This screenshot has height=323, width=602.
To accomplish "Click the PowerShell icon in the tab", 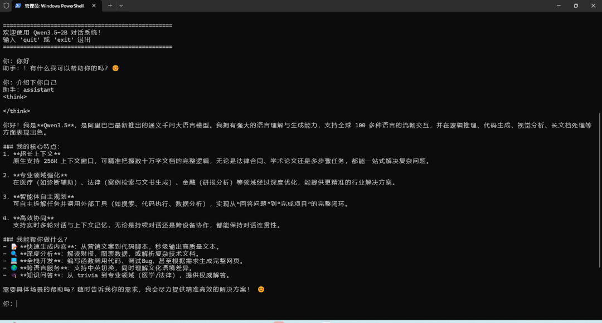I will click(x=18, y=6).
